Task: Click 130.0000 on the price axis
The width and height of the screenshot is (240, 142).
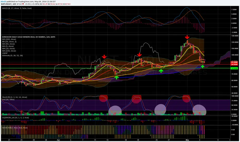Action: pos(235,36)
